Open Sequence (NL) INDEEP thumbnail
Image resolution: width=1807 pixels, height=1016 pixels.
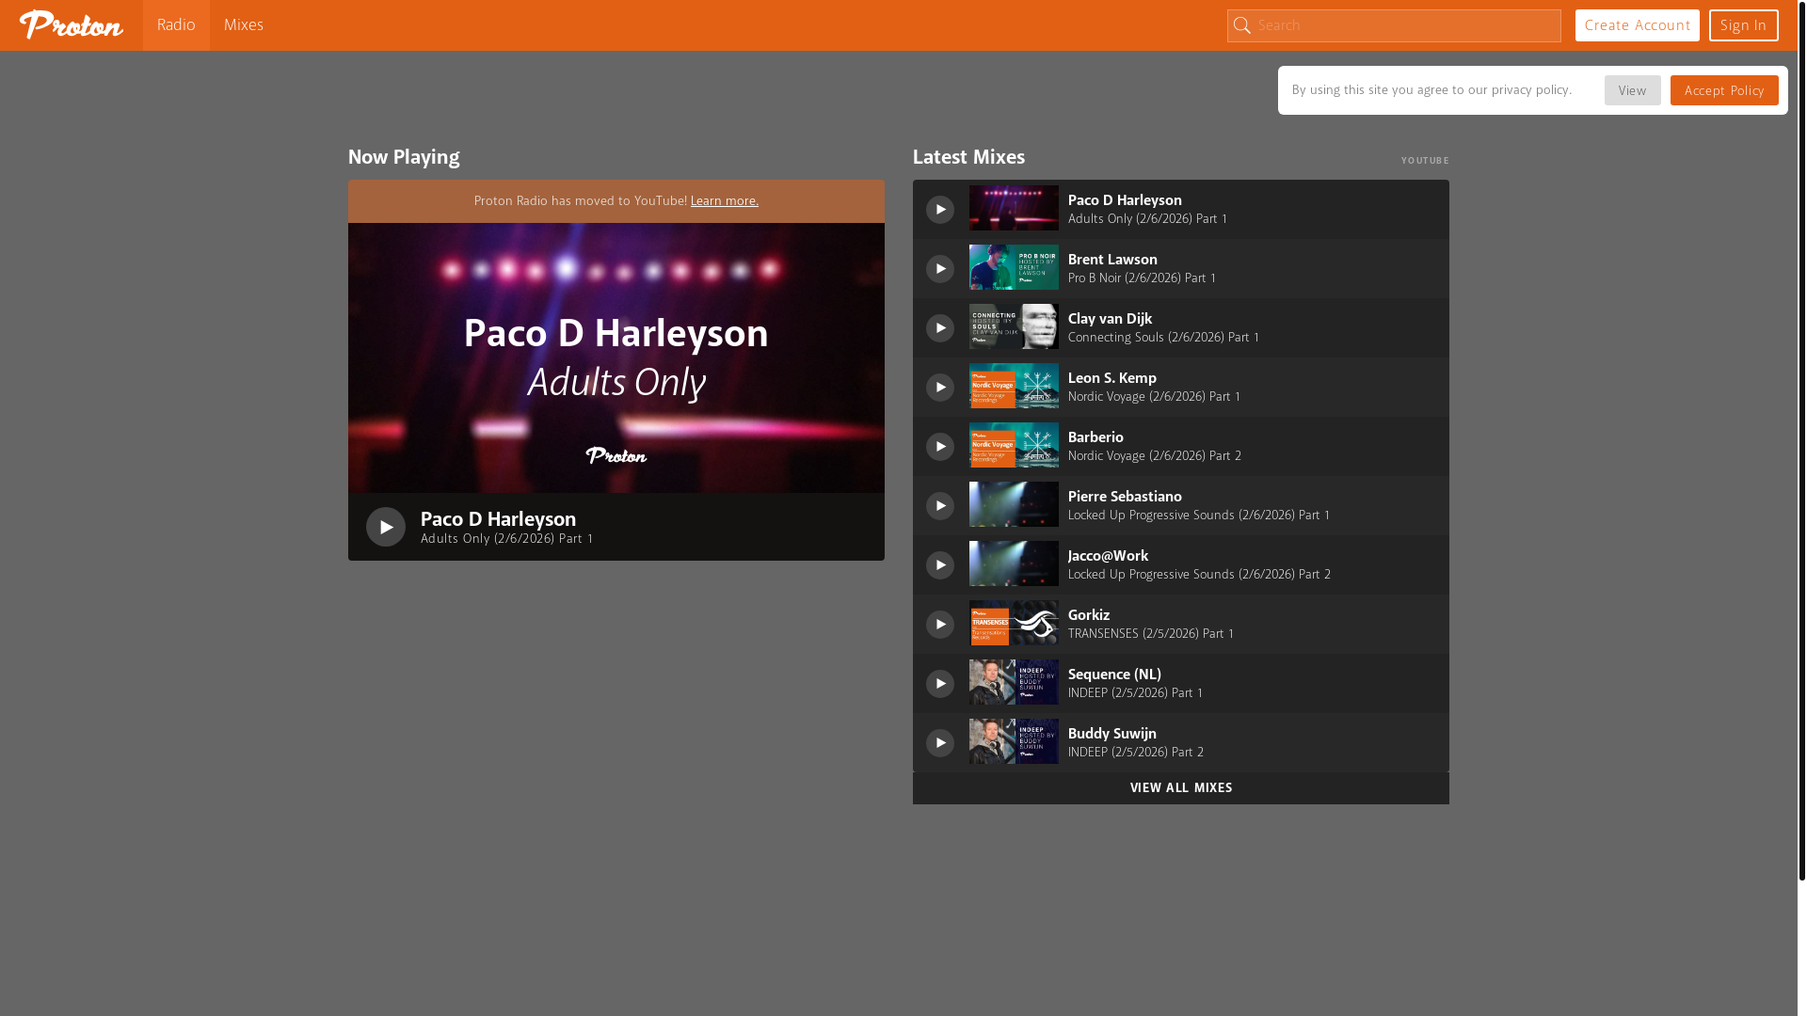coord(1014,682)
